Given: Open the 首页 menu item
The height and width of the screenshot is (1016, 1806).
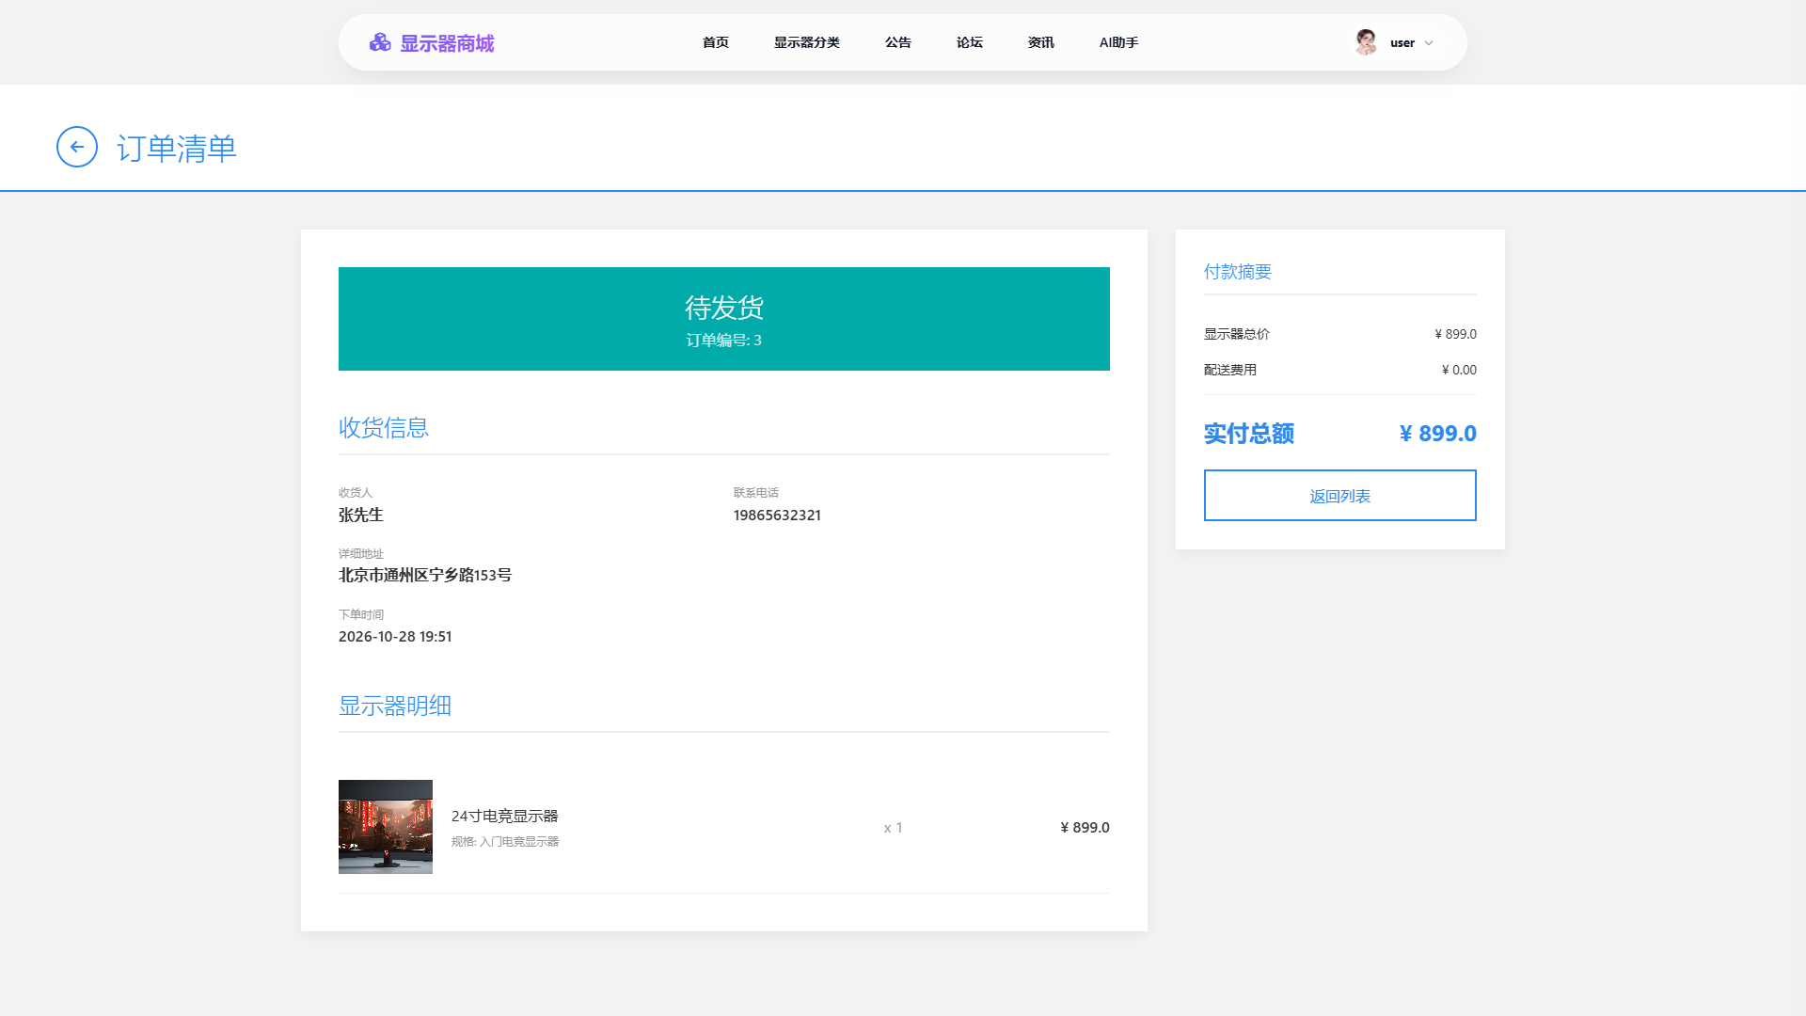Looking at the screenshot, I should coord(716,42).
